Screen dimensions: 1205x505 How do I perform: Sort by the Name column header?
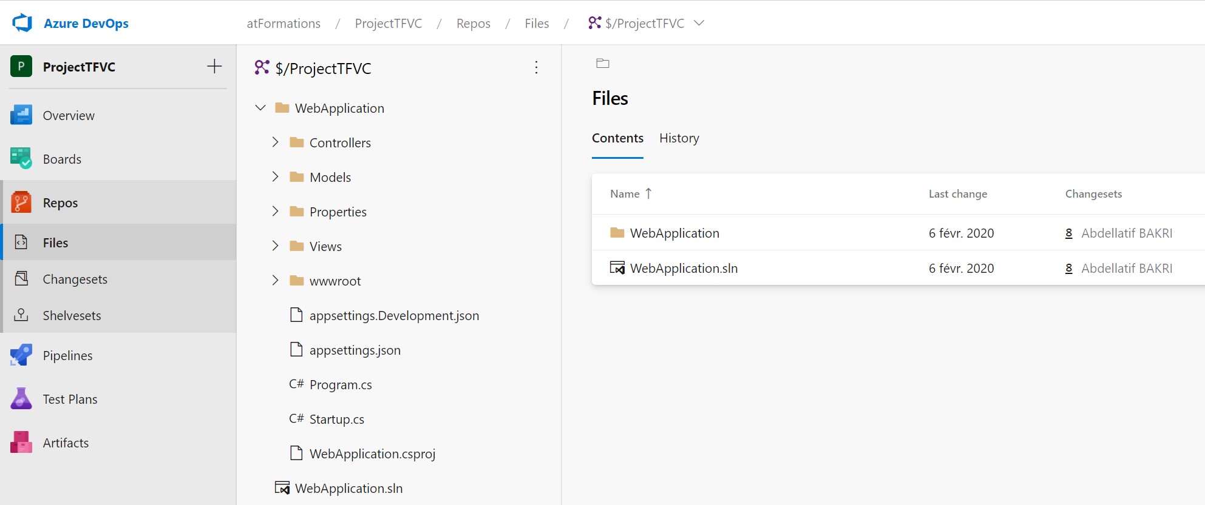click(x=631, y=194)
